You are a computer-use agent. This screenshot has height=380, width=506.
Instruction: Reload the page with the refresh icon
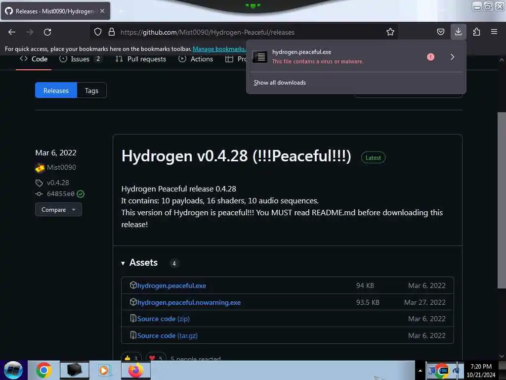point(47,32)
